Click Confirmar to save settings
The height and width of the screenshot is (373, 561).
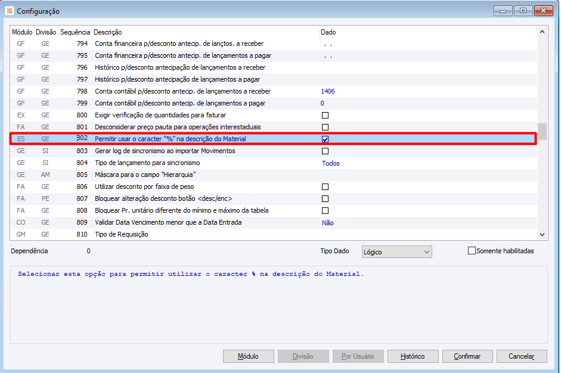(467, 356)
